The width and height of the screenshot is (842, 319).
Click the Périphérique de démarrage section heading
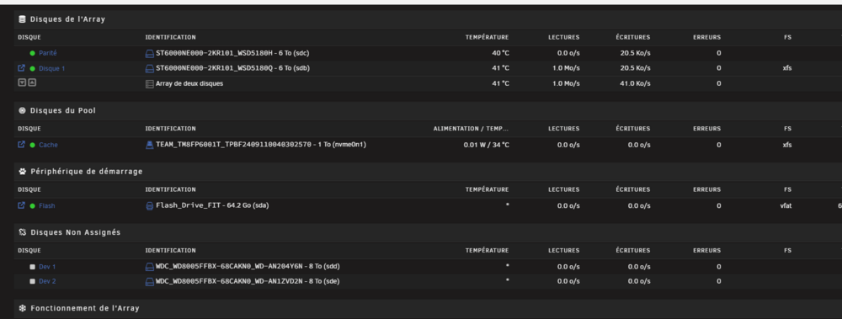click(x=81, y=172)
